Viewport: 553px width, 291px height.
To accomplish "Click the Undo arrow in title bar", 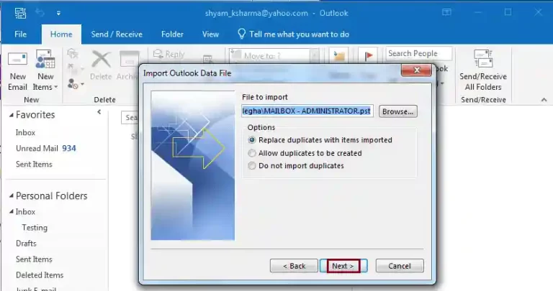I will [x=40, y=13].
